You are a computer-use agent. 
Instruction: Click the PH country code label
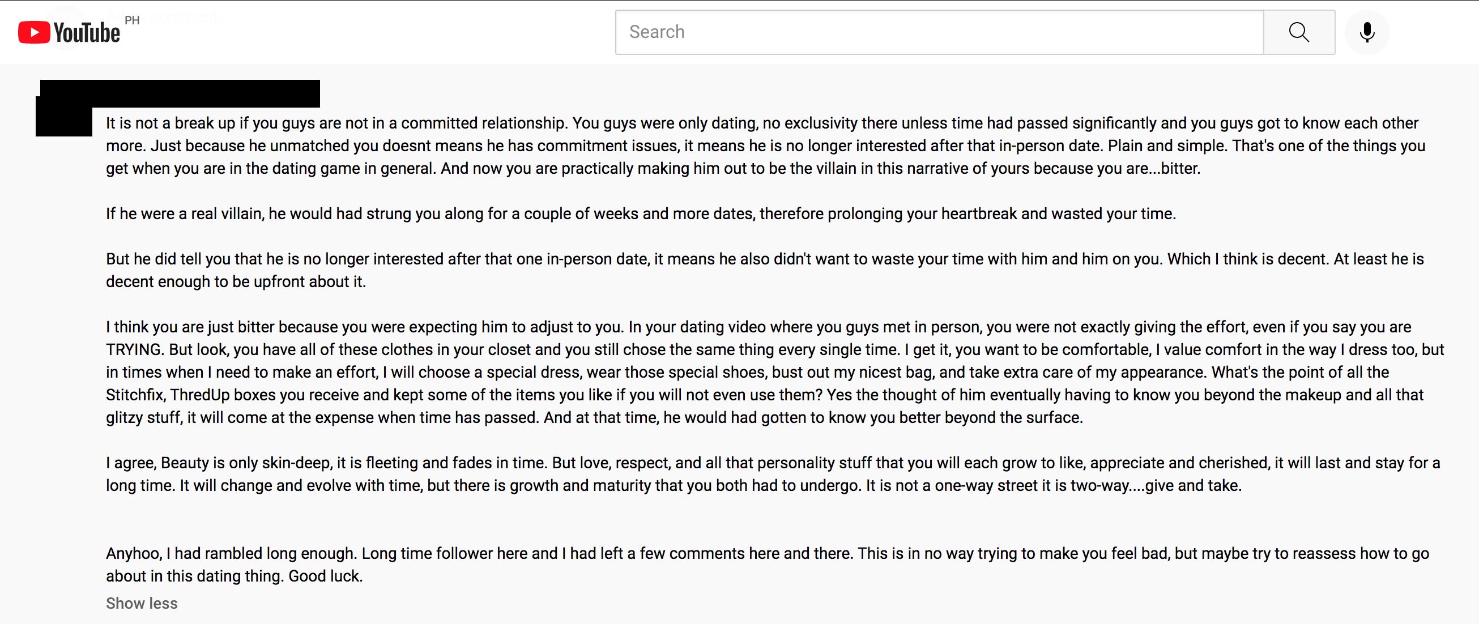132,20
